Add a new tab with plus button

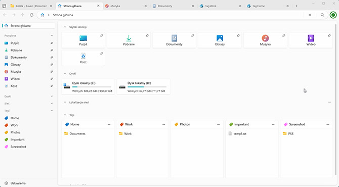coord(296,6)
